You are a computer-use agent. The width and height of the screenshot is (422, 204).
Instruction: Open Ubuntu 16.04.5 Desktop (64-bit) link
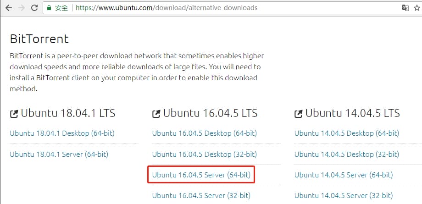click(204, 133)
